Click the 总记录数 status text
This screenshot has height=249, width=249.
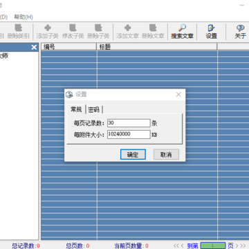[x=26, y=246]
